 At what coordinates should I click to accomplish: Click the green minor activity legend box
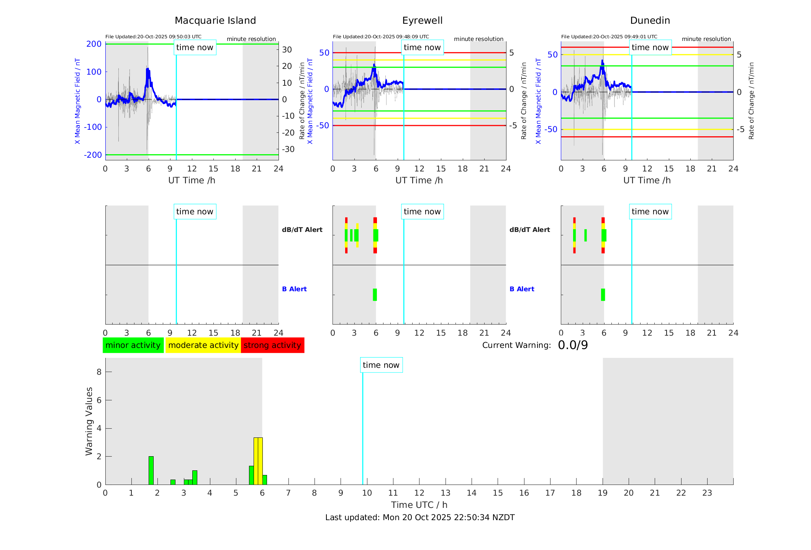[x=133, y=345]
